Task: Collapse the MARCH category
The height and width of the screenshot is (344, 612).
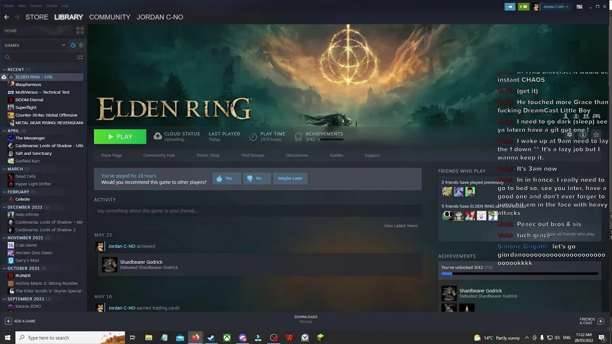Action: 5,169
